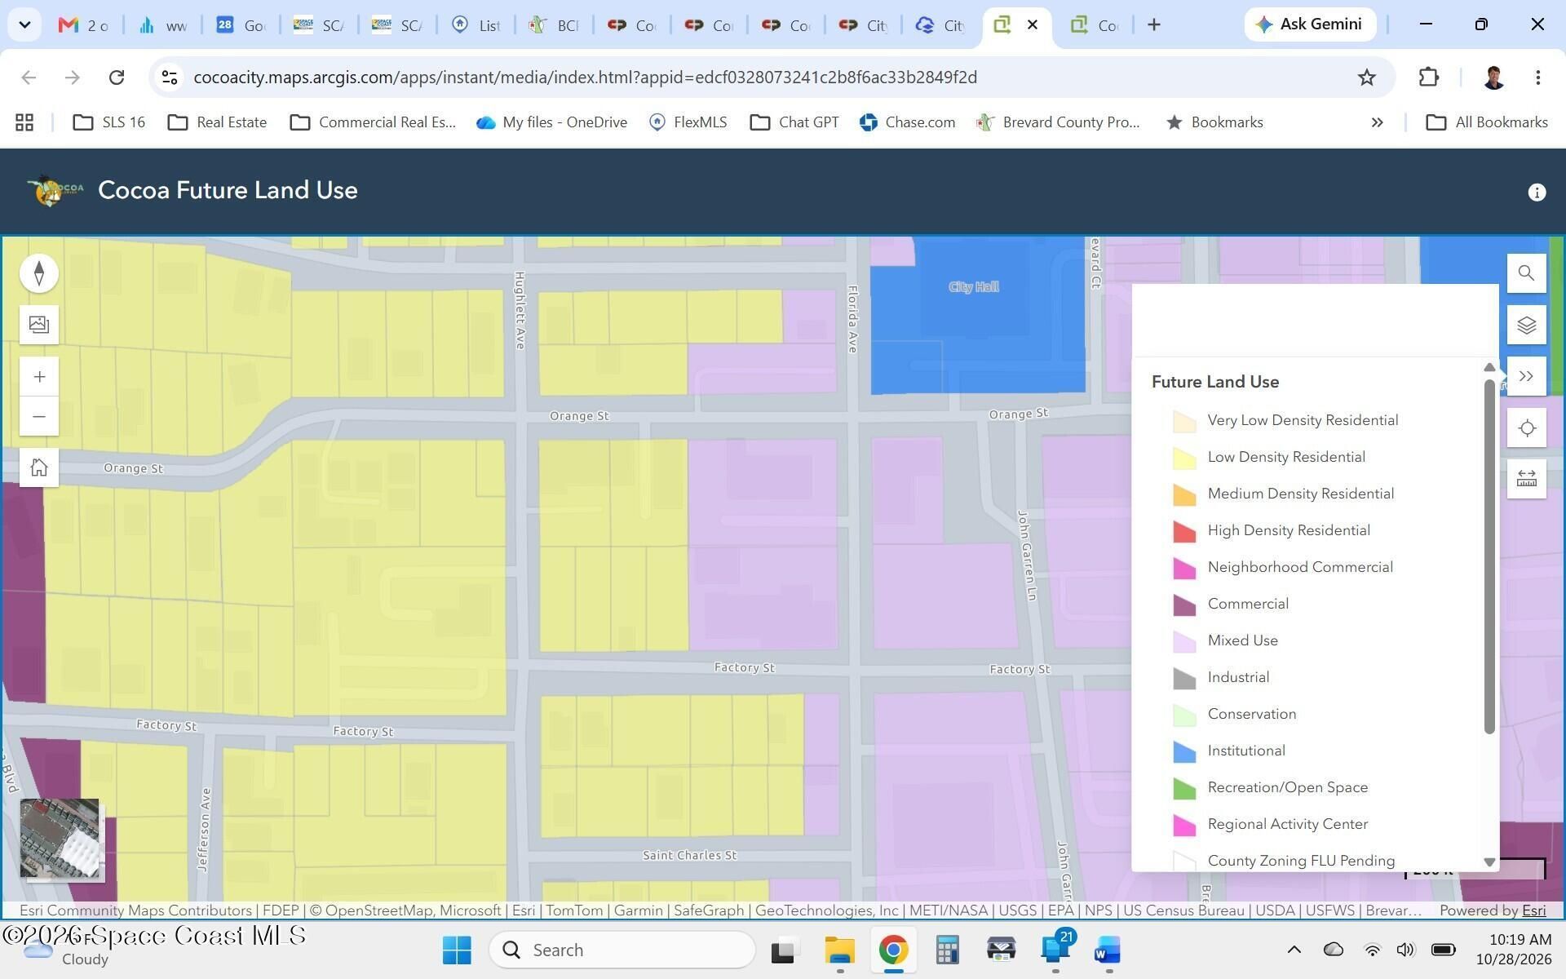Expand the tab search dropdown arrow

coord(24,24)
